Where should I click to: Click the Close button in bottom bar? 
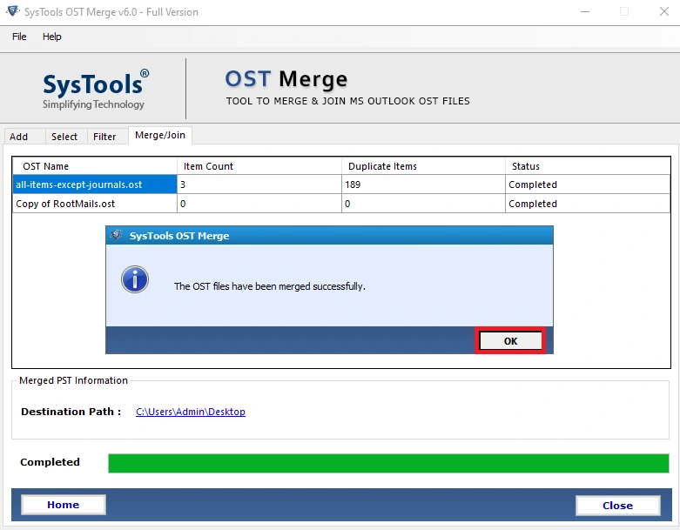617,506
